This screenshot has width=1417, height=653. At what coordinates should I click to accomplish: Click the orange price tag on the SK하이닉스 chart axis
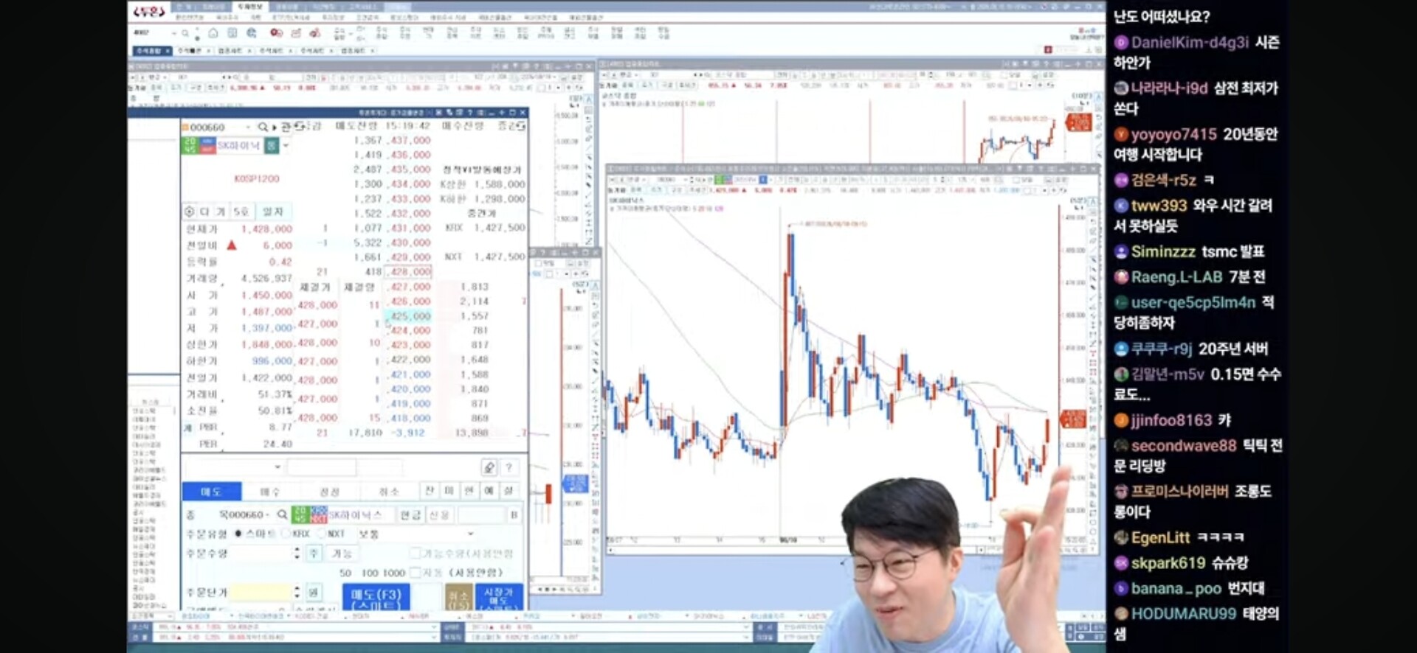pyautogui.click(x=1072, y=419)
